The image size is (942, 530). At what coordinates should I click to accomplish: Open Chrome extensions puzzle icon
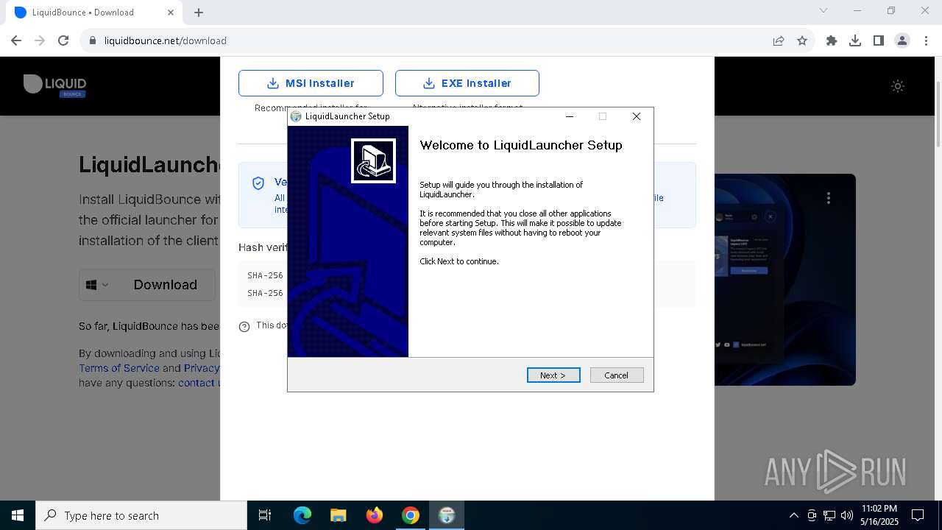832,40
